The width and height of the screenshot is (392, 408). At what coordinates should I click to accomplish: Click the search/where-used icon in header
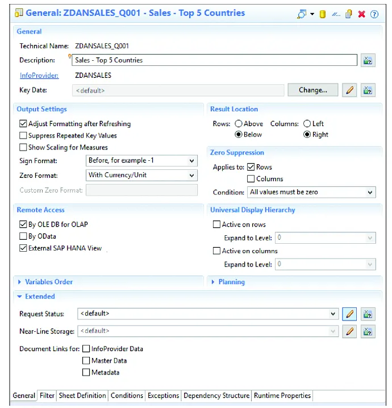click(302, 14)
